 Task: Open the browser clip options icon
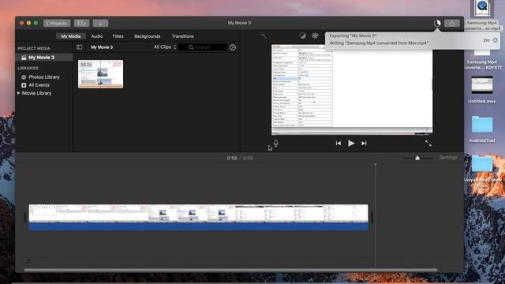coord(233,47)
